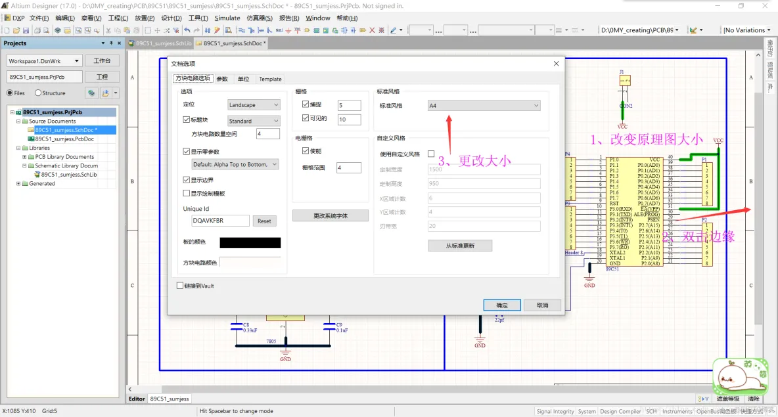The height and width of the screenshot is (417, 778).
Task: Enable the 使用自定义风格 checkbox
Action: (x=430, y=154)
